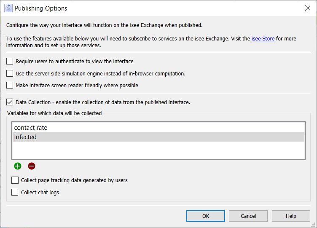The image size is (317, 228).
Task: Select the Infected variable row
Action: pyautogui.click(x=158, y=137)
